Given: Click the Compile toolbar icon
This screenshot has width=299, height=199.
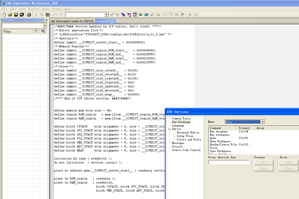Looking at the screenshot, I should [165, 15].
